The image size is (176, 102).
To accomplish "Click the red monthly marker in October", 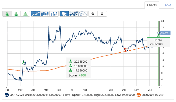I will (126, 49).
